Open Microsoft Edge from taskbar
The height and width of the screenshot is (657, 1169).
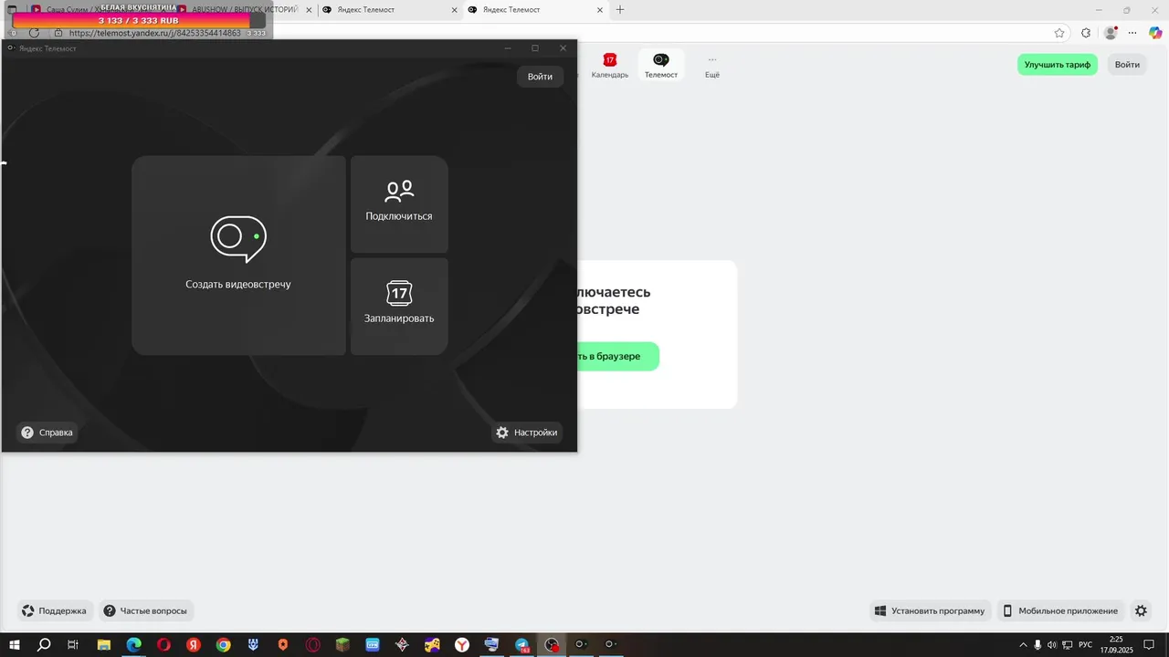(x=133, y=645)
